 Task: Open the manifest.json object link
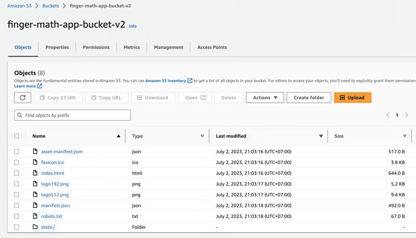56,205
